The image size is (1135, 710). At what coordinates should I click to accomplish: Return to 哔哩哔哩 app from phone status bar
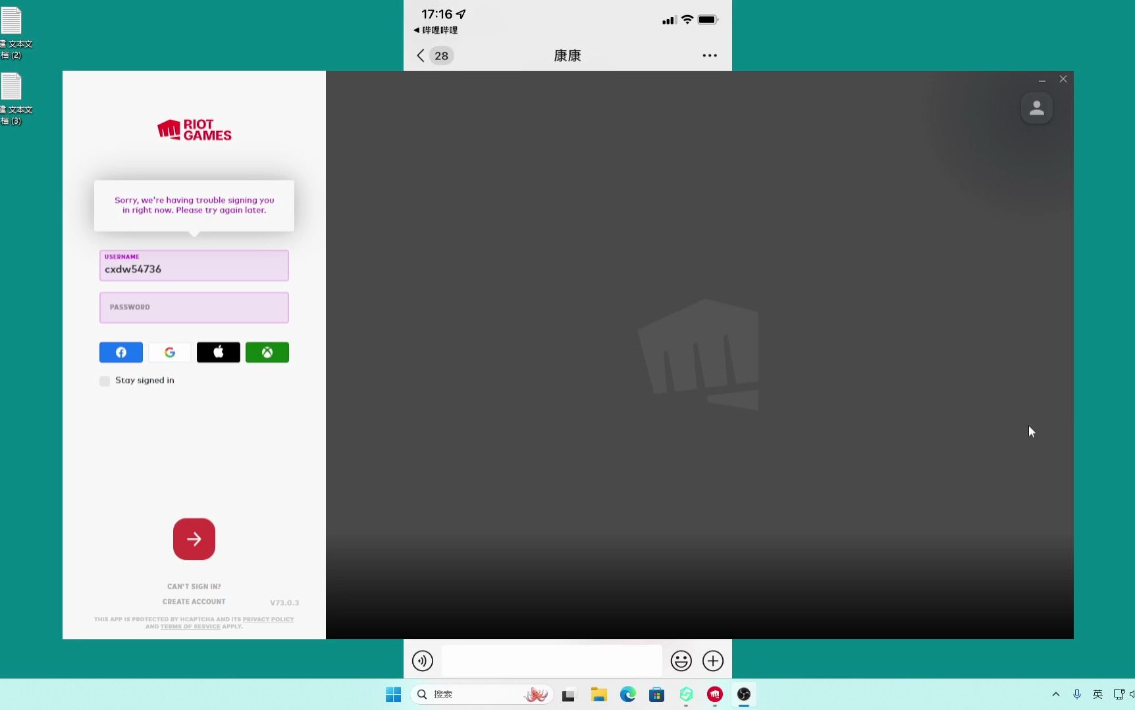436,30
